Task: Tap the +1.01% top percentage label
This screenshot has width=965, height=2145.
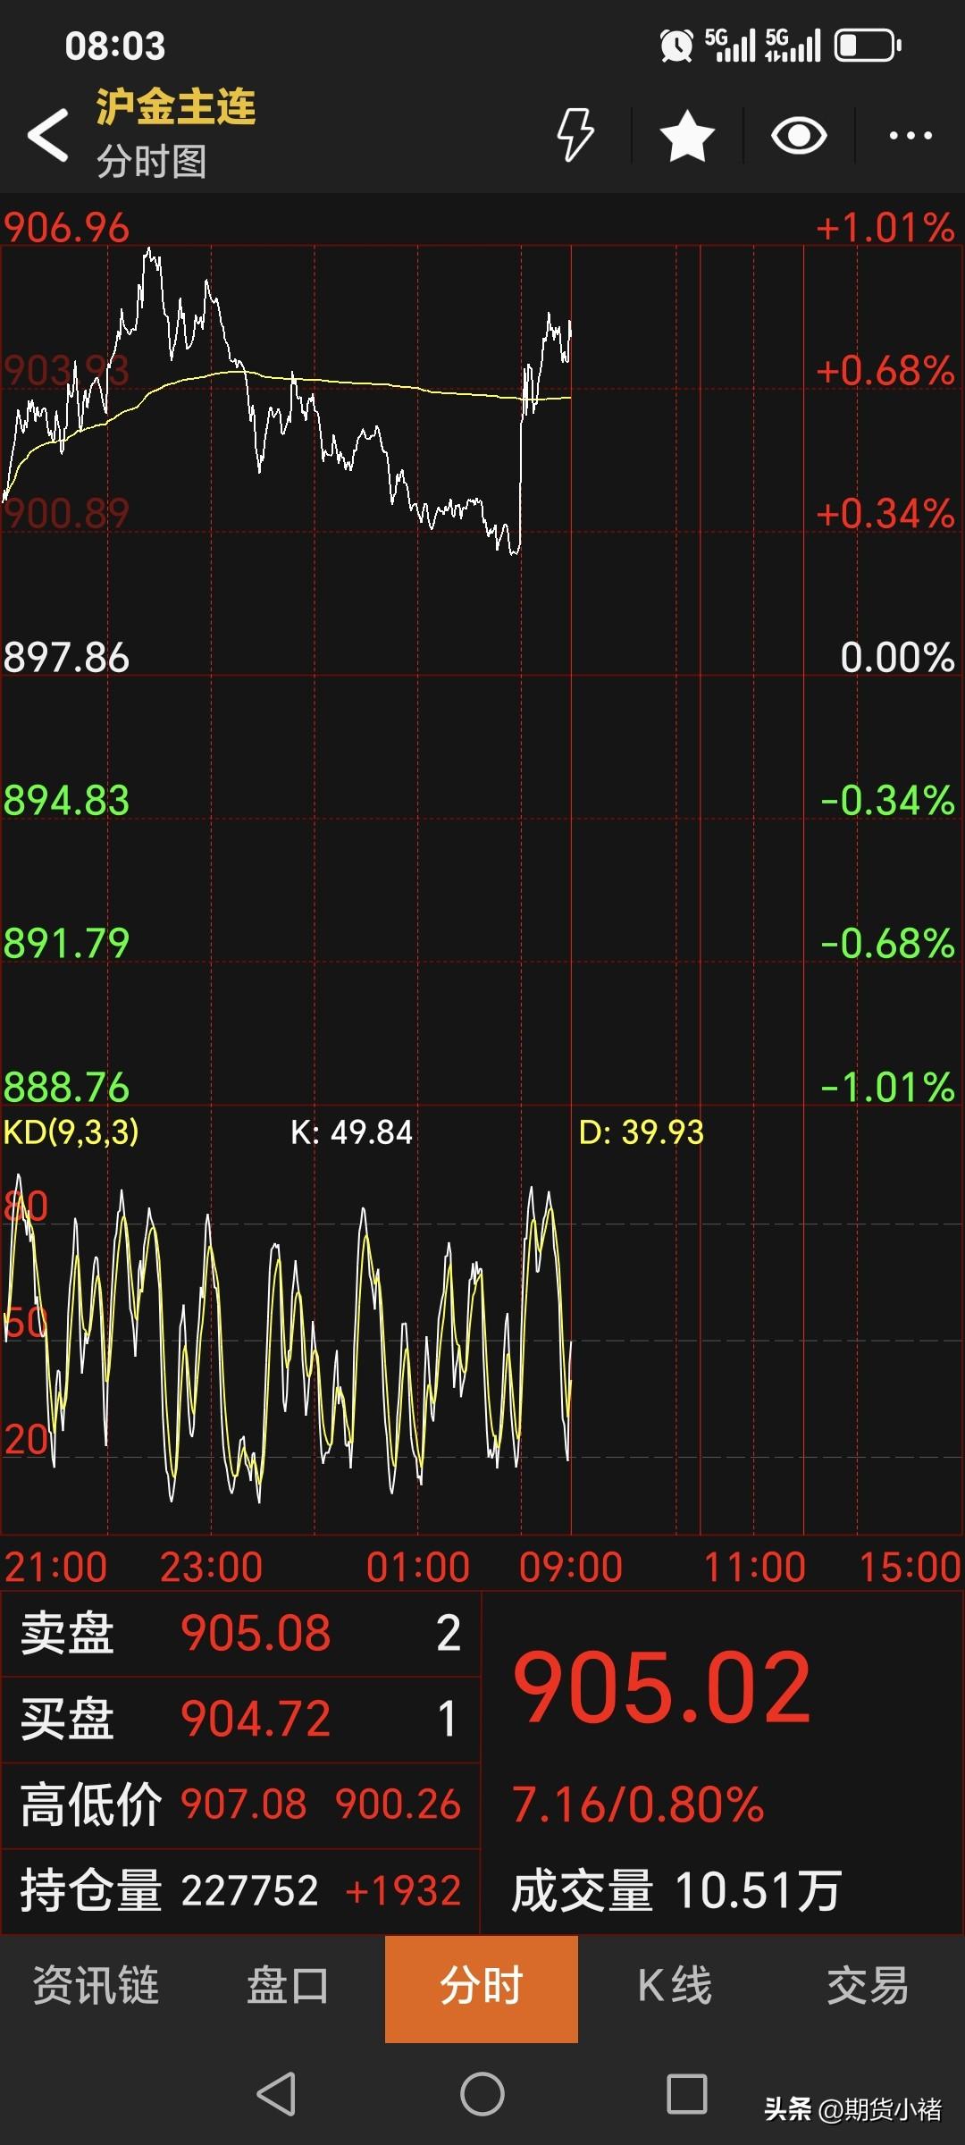Action: point(885,228)
